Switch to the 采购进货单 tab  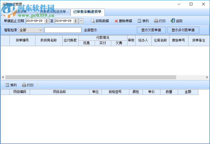pyautogui.click(x=18, y=12)
